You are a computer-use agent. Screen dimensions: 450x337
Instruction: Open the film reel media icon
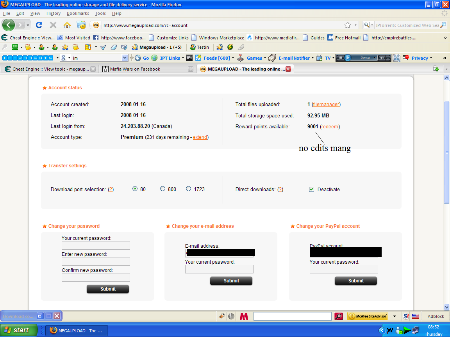[396, 58]
